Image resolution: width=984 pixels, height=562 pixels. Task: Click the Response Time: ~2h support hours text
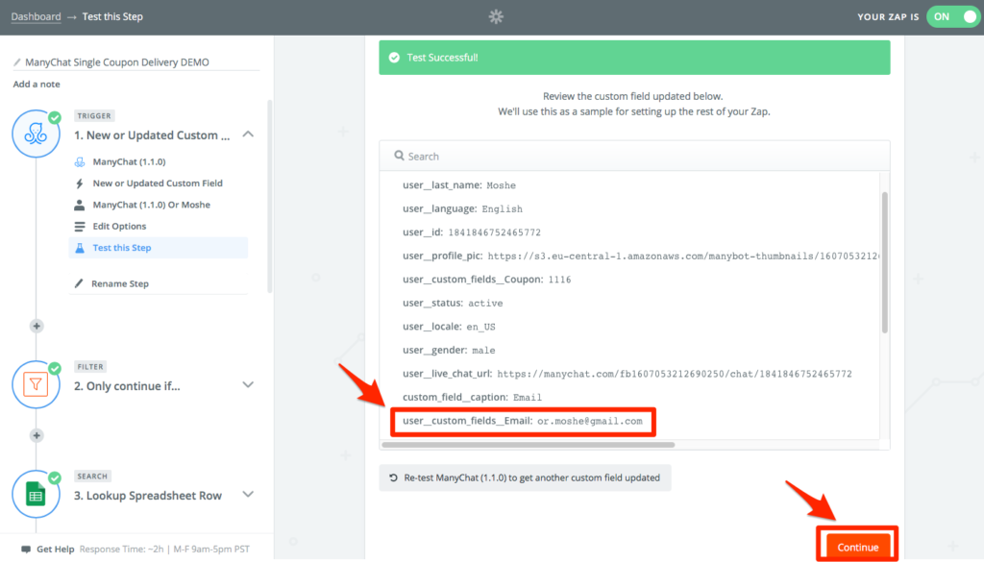(164, 550)
